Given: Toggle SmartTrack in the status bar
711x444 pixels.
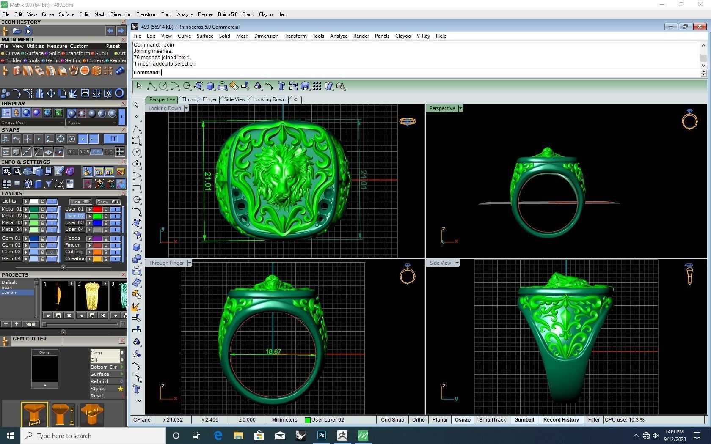Looking at the screenshot, I should coord(492,420).
